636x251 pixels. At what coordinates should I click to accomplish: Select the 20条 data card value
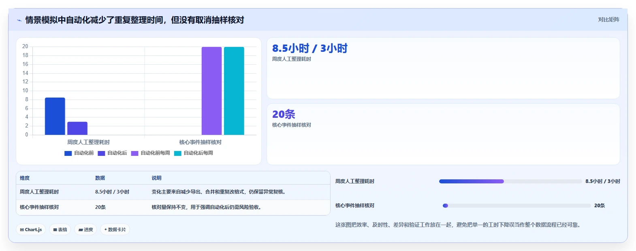point(284,115)
